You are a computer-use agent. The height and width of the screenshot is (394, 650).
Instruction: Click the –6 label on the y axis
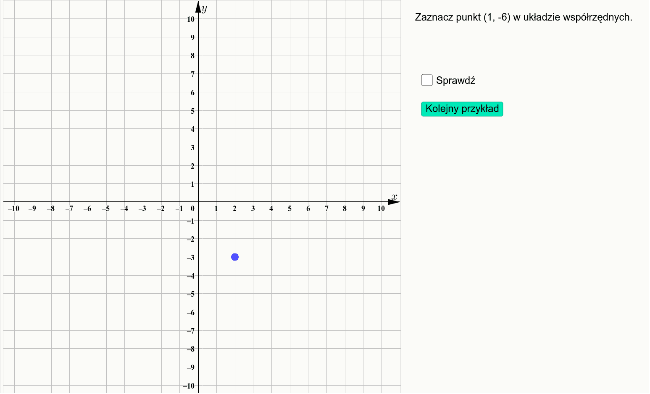pyautogui.click(x=191, y=313)
